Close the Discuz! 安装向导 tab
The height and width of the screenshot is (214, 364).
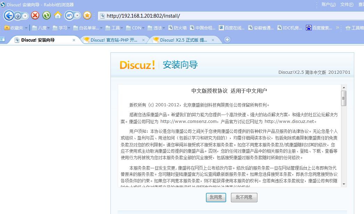(74, 40)
